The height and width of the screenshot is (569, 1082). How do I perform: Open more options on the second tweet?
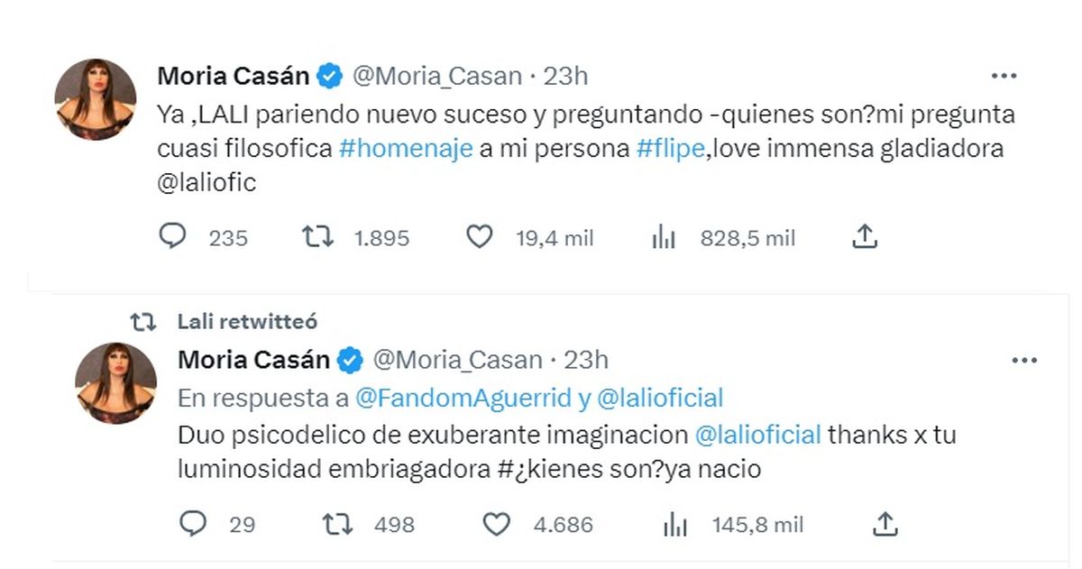coord(1025,361)
